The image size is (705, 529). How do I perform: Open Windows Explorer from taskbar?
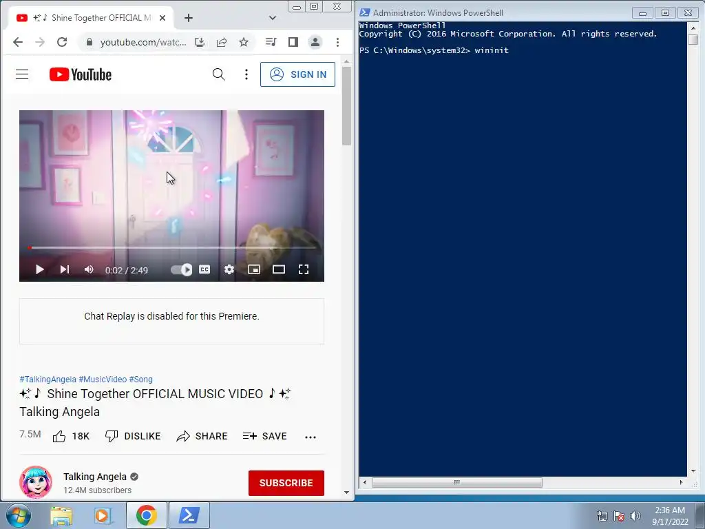tap(61, 515)
